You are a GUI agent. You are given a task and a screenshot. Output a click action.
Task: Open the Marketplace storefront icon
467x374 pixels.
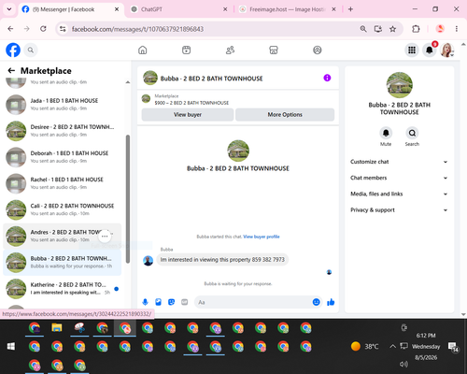tap(274, 50)
